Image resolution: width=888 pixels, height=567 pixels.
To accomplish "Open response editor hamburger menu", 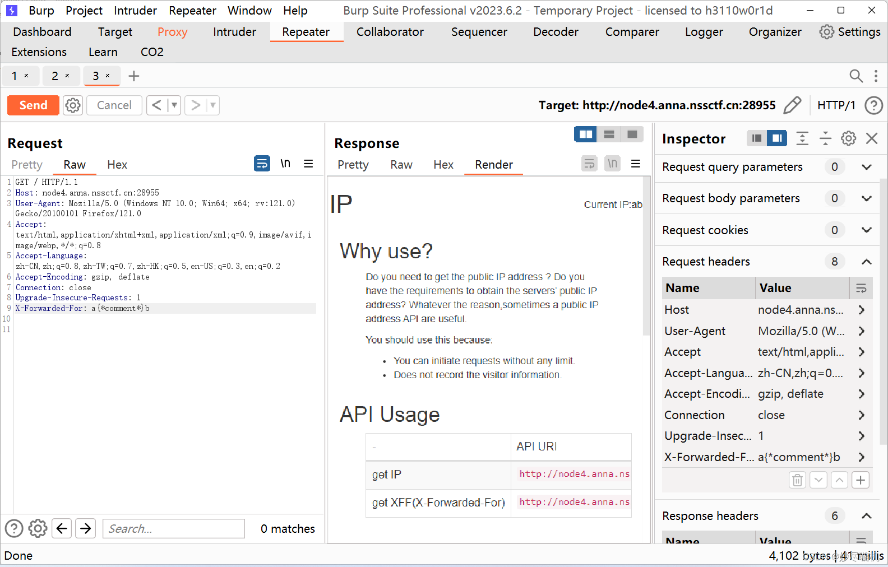I will point(636,164).
